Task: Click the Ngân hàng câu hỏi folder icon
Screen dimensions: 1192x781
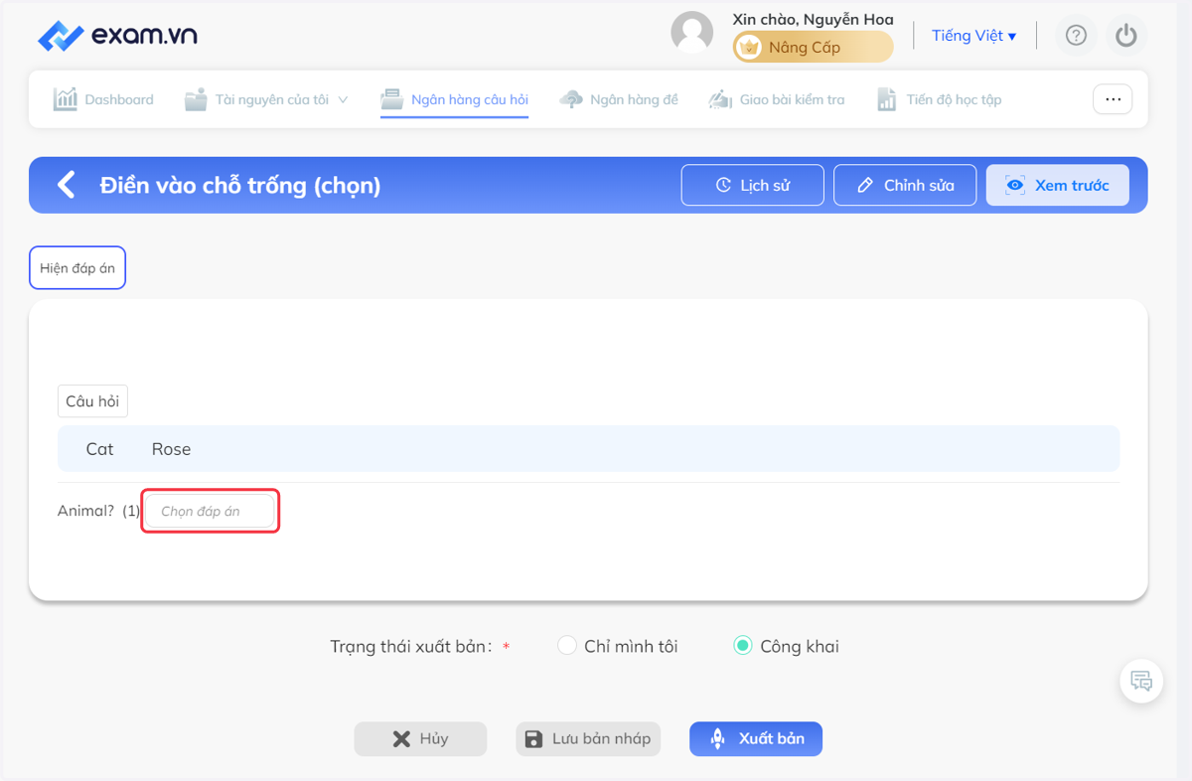Action: (392, 99)
